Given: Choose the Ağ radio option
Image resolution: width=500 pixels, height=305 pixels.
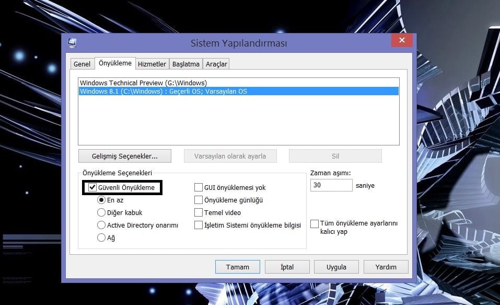Looking at the screenshot, I should (101, 238).
